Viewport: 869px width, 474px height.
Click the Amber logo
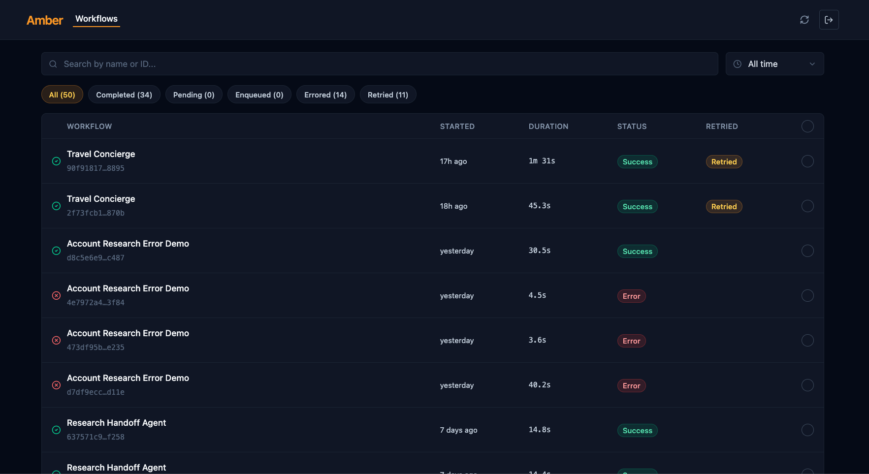click(x=45, y=20)
